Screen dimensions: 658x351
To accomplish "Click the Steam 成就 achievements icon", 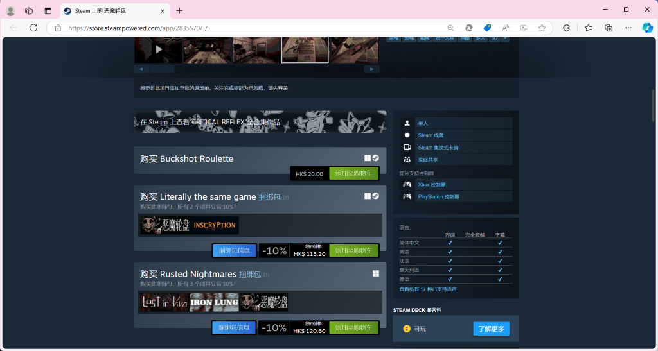I will (407, 135).
